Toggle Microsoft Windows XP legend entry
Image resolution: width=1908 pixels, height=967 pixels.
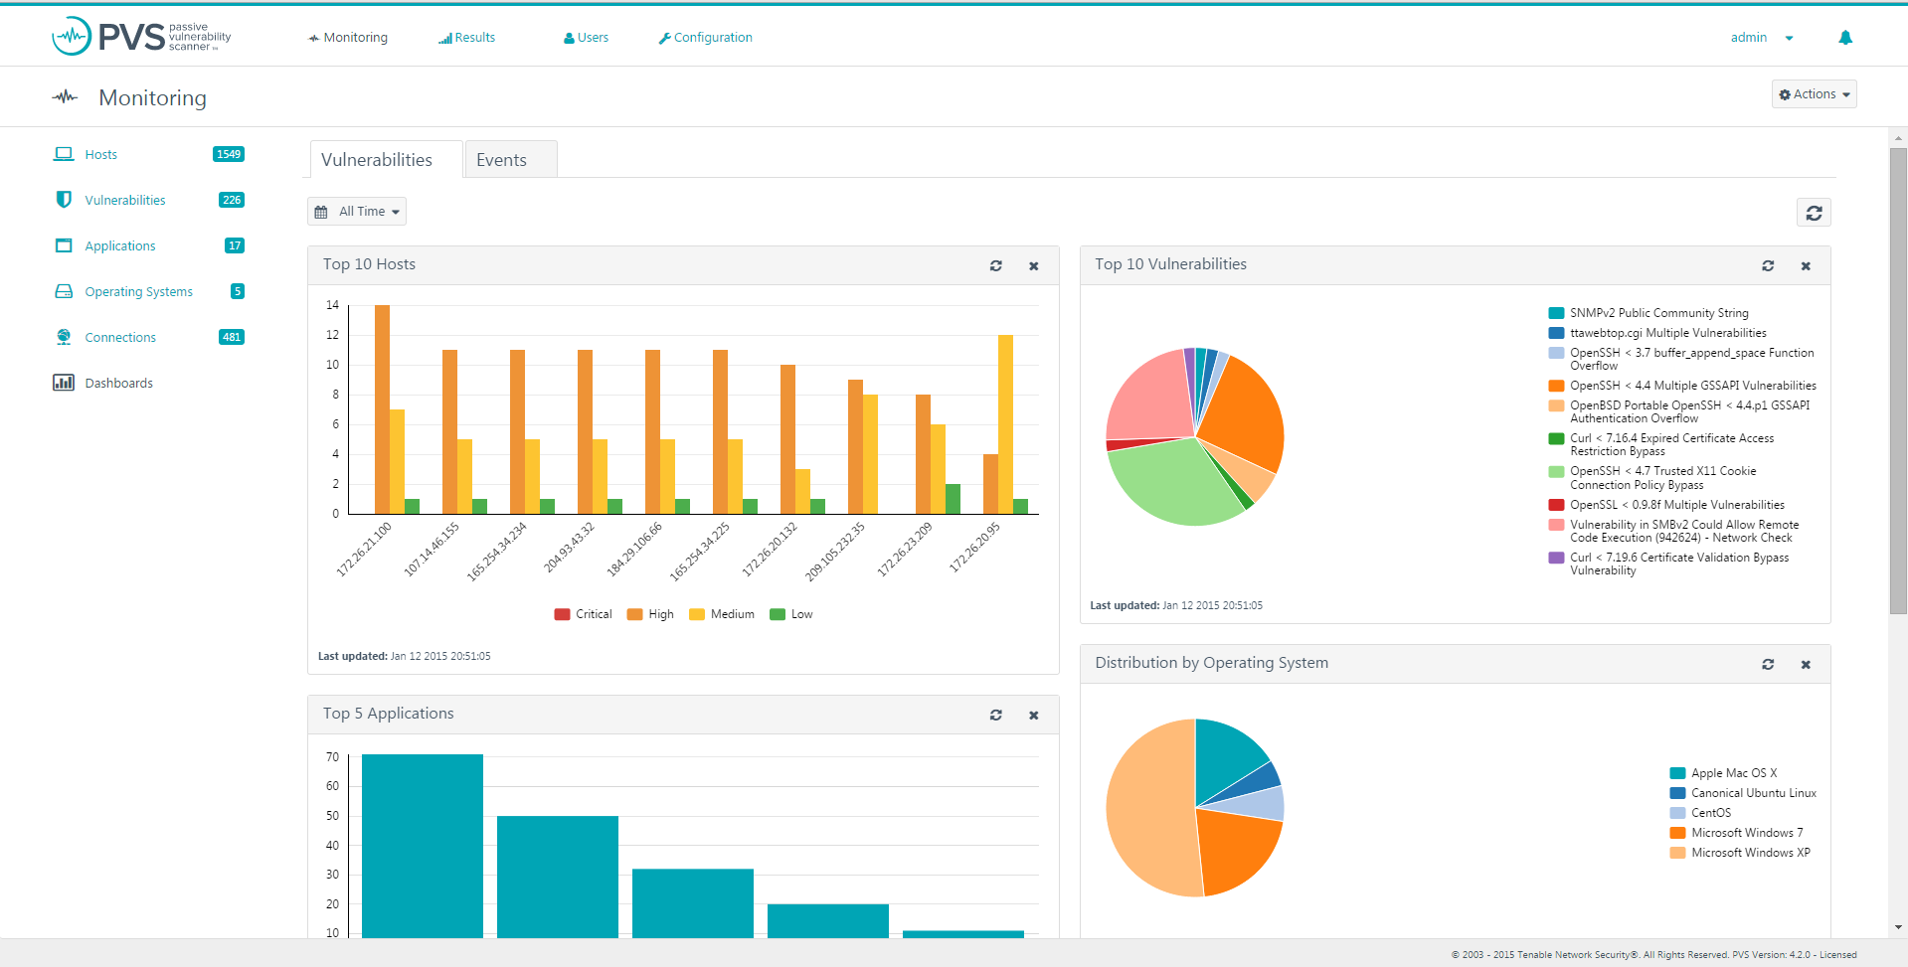pyautogui.click(x=1740, y=853)
